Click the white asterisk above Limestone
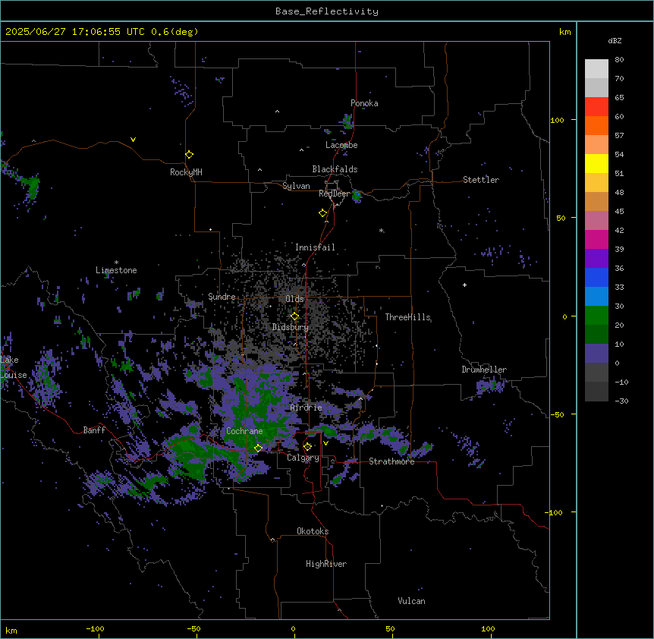The image size is (654, 639). [x=116, y=263]
